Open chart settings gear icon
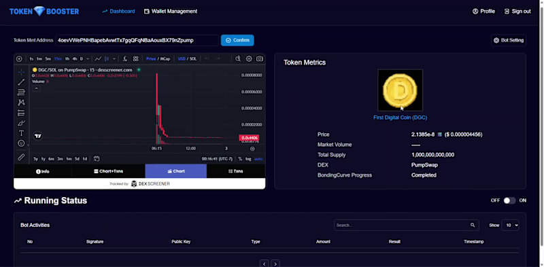The height and width of the screenshot is (267, 544). (x=249, y=59)
